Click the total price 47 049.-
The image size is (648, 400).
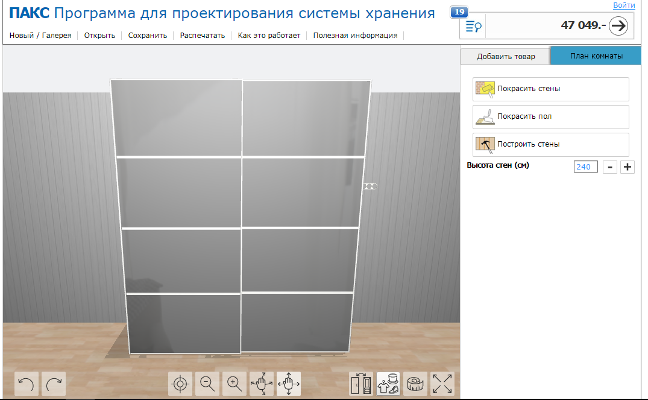tap(583, 25)
